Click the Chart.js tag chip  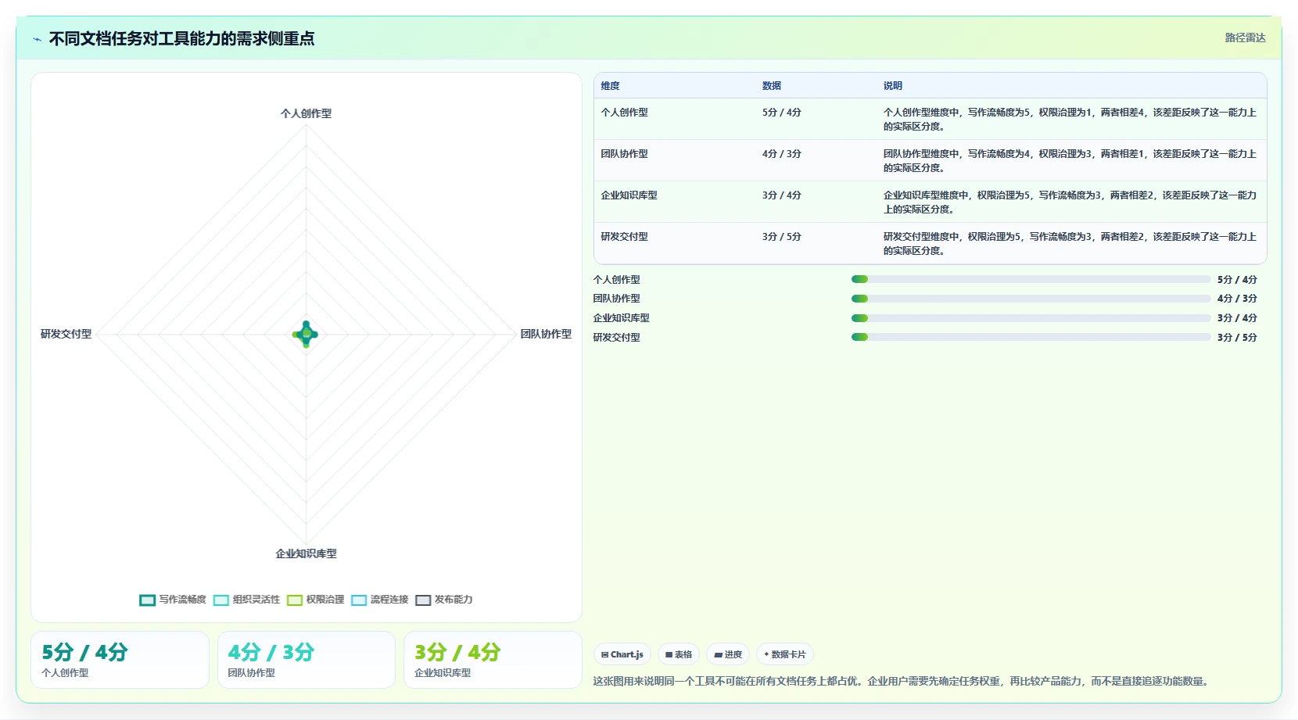tap(622, 654)
